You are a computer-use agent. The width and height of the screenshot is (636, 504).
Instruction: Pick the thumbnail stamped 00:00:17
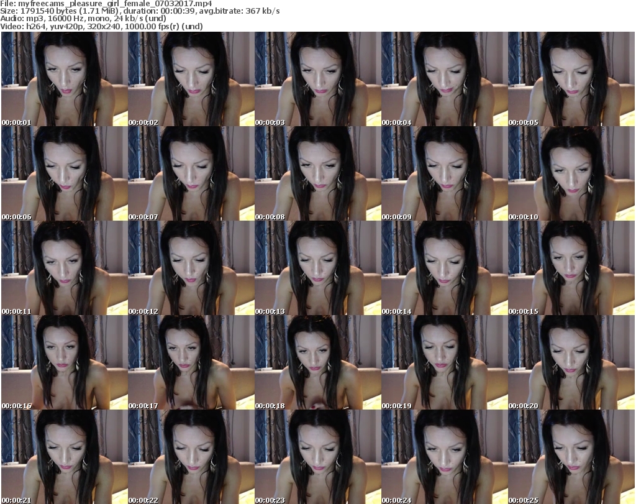[x=191, y=363]
